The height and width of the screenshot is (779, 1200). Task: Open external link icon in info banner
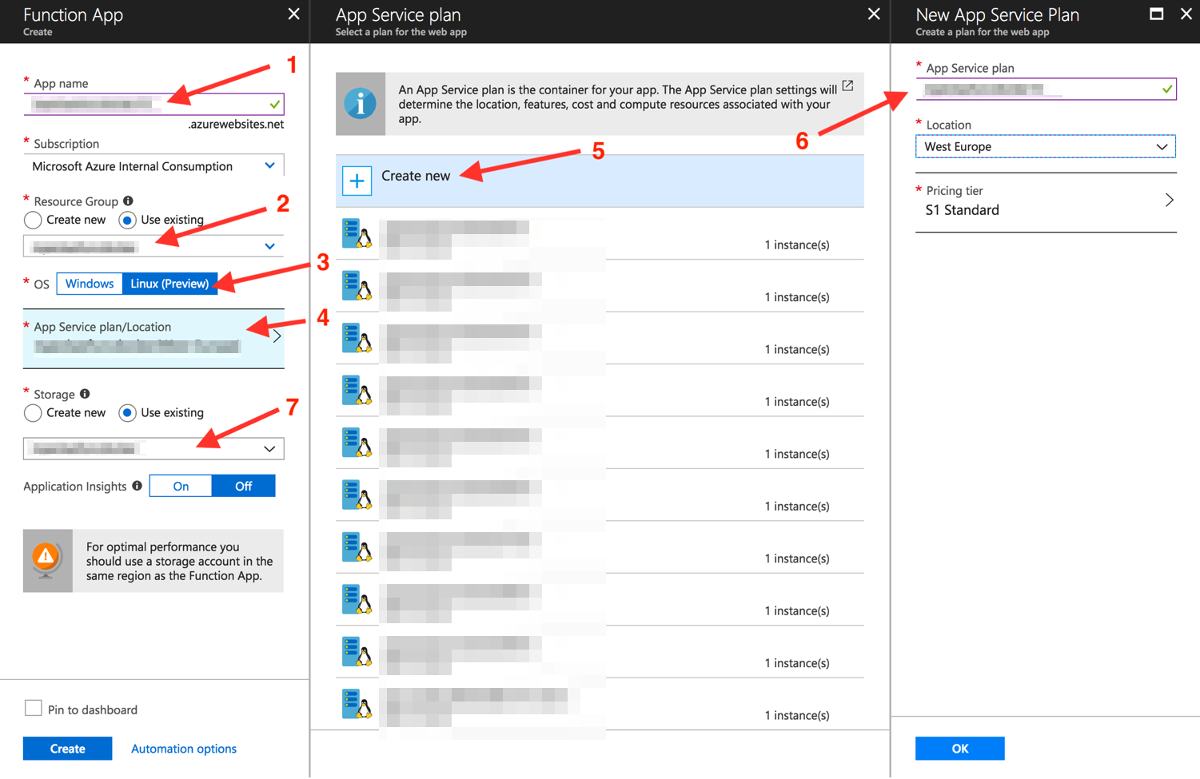coord(847,85)
